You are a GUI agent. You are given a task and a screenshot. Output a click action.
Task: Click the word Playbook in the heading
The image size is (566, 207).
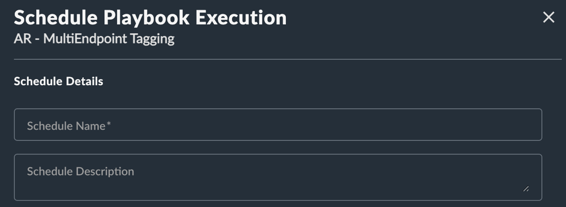[x=146, y=19]
